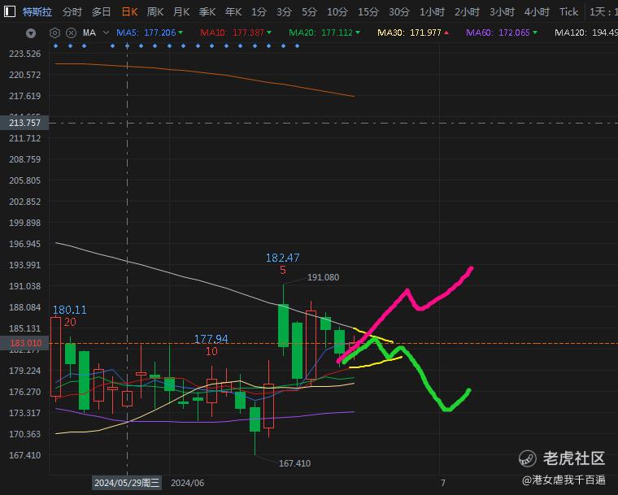Choose the 5分 interval

[x=309, y=12]
